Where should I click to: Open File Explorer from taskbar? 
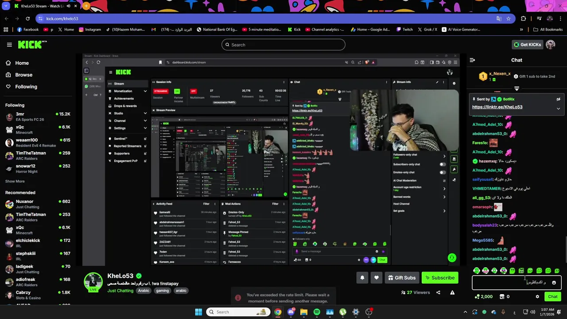[303, 312]
